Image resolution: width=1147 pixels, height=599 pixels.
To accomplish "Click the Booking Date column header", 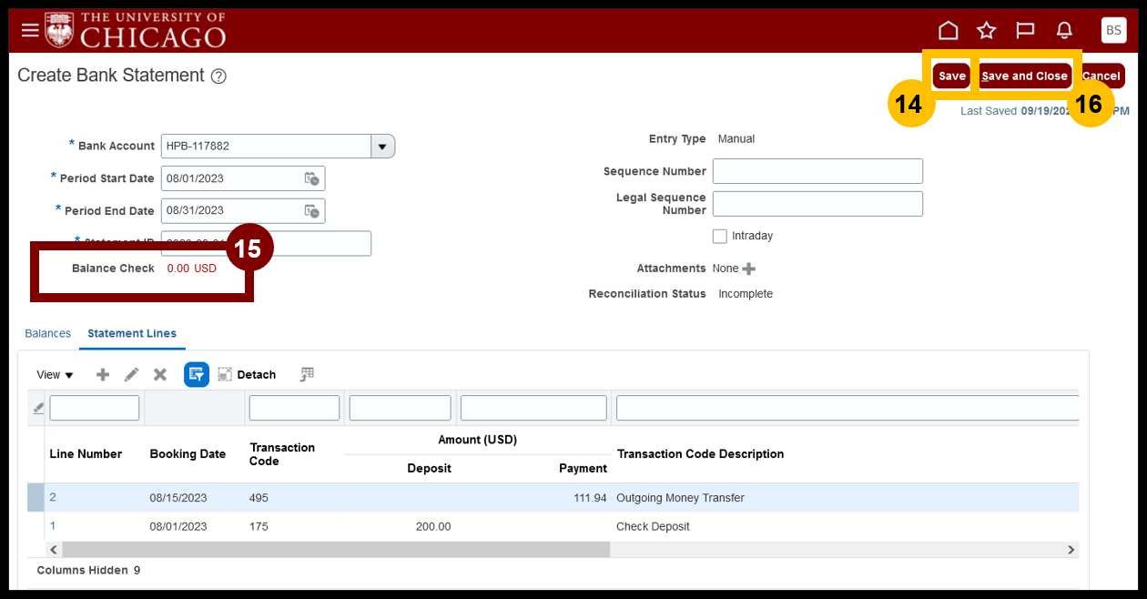I will click(x=188, y=454).
